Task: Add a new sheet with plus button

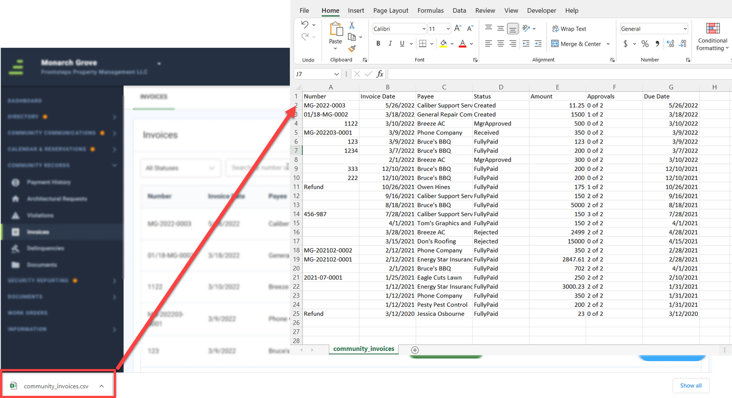Action: [415, 350]
